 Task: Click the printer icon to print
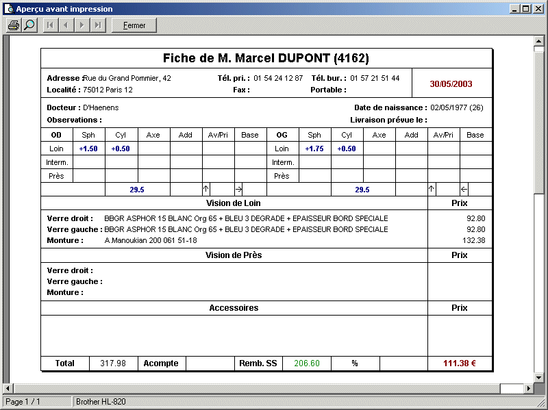14,25
